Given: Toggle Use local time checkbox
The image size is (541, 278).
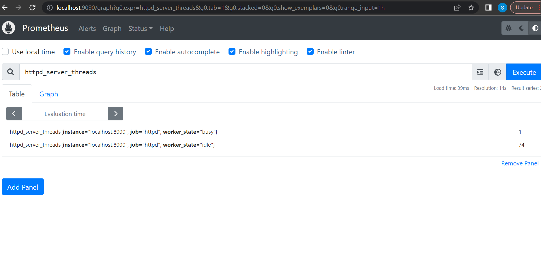Looking at the screenshot, I should [5, 52].
